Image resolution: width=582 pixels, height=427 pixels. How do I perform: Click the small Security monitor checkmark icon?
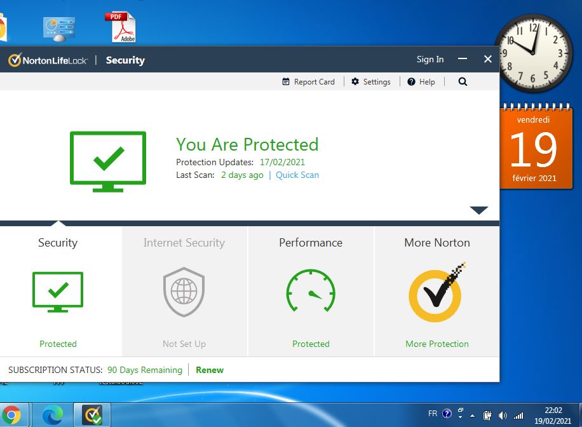pyautogui.click(x=58, y=292)
